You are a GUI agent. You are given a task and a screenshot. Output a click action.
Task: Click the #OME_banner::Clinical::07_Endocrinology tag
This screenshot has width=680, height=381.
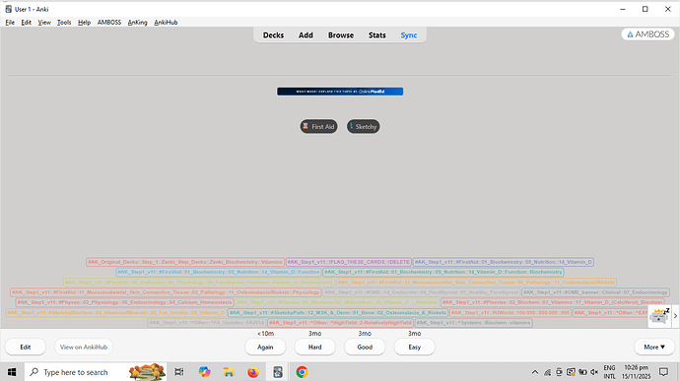(595, 292)
